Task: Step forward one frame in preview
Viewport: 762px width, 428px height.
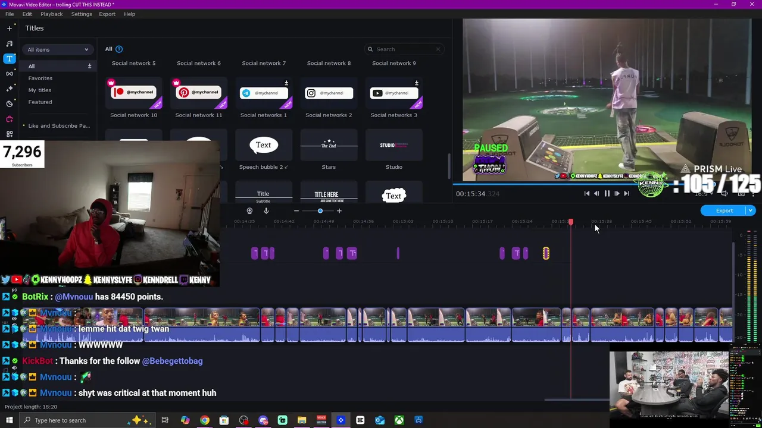Action: click(617, 193)
